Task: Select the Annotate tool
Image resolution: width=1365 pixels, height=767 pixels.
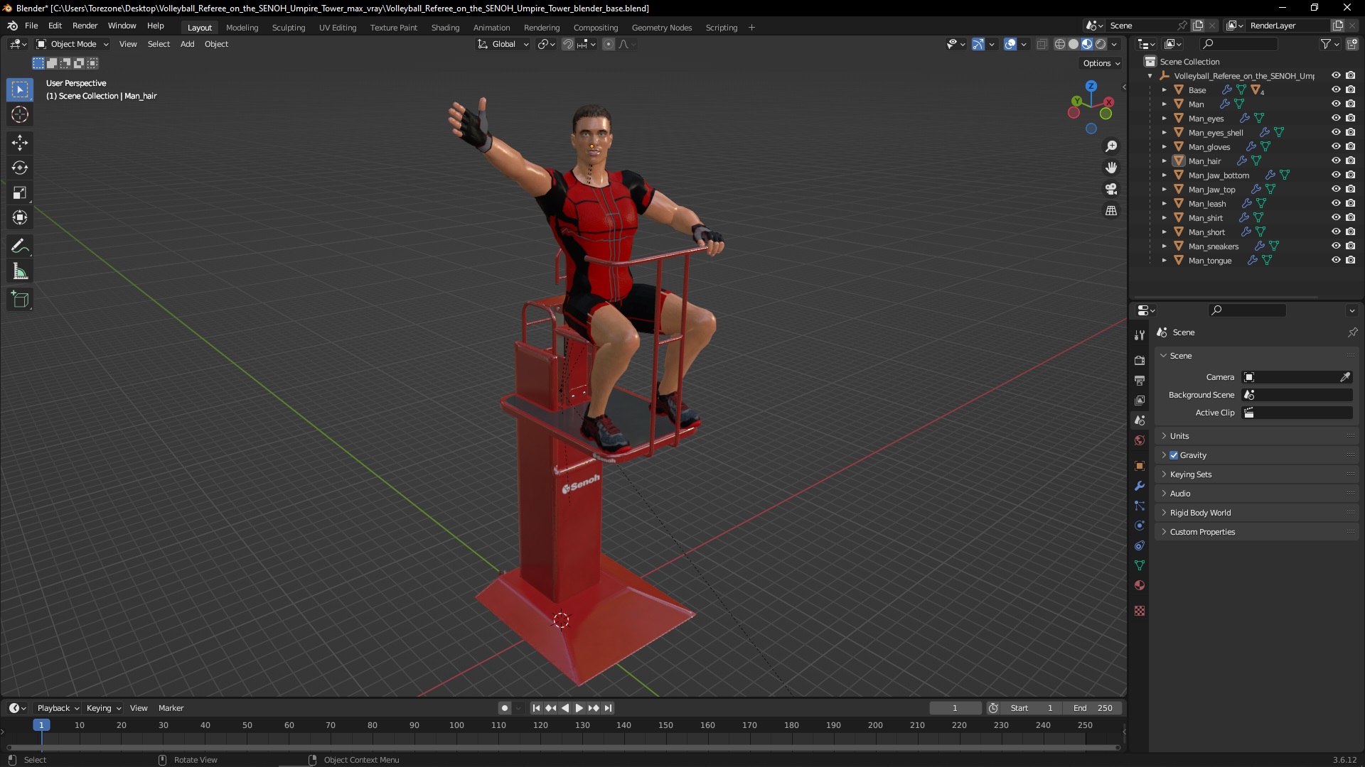Action: [x=20, y=246]
